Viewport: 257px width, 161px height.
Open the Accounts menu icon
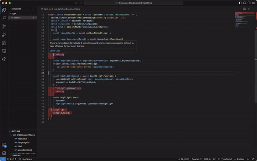tap(4, 145)
